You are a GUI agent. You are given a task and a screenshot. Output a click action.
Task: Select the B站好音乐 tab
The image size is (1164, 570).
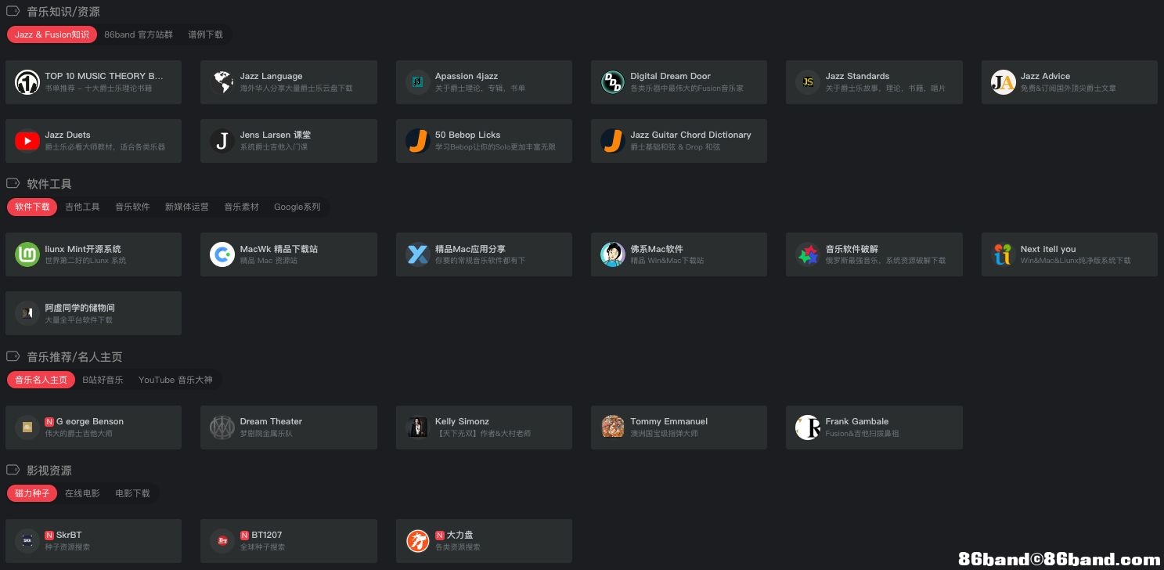pos(103,380)
